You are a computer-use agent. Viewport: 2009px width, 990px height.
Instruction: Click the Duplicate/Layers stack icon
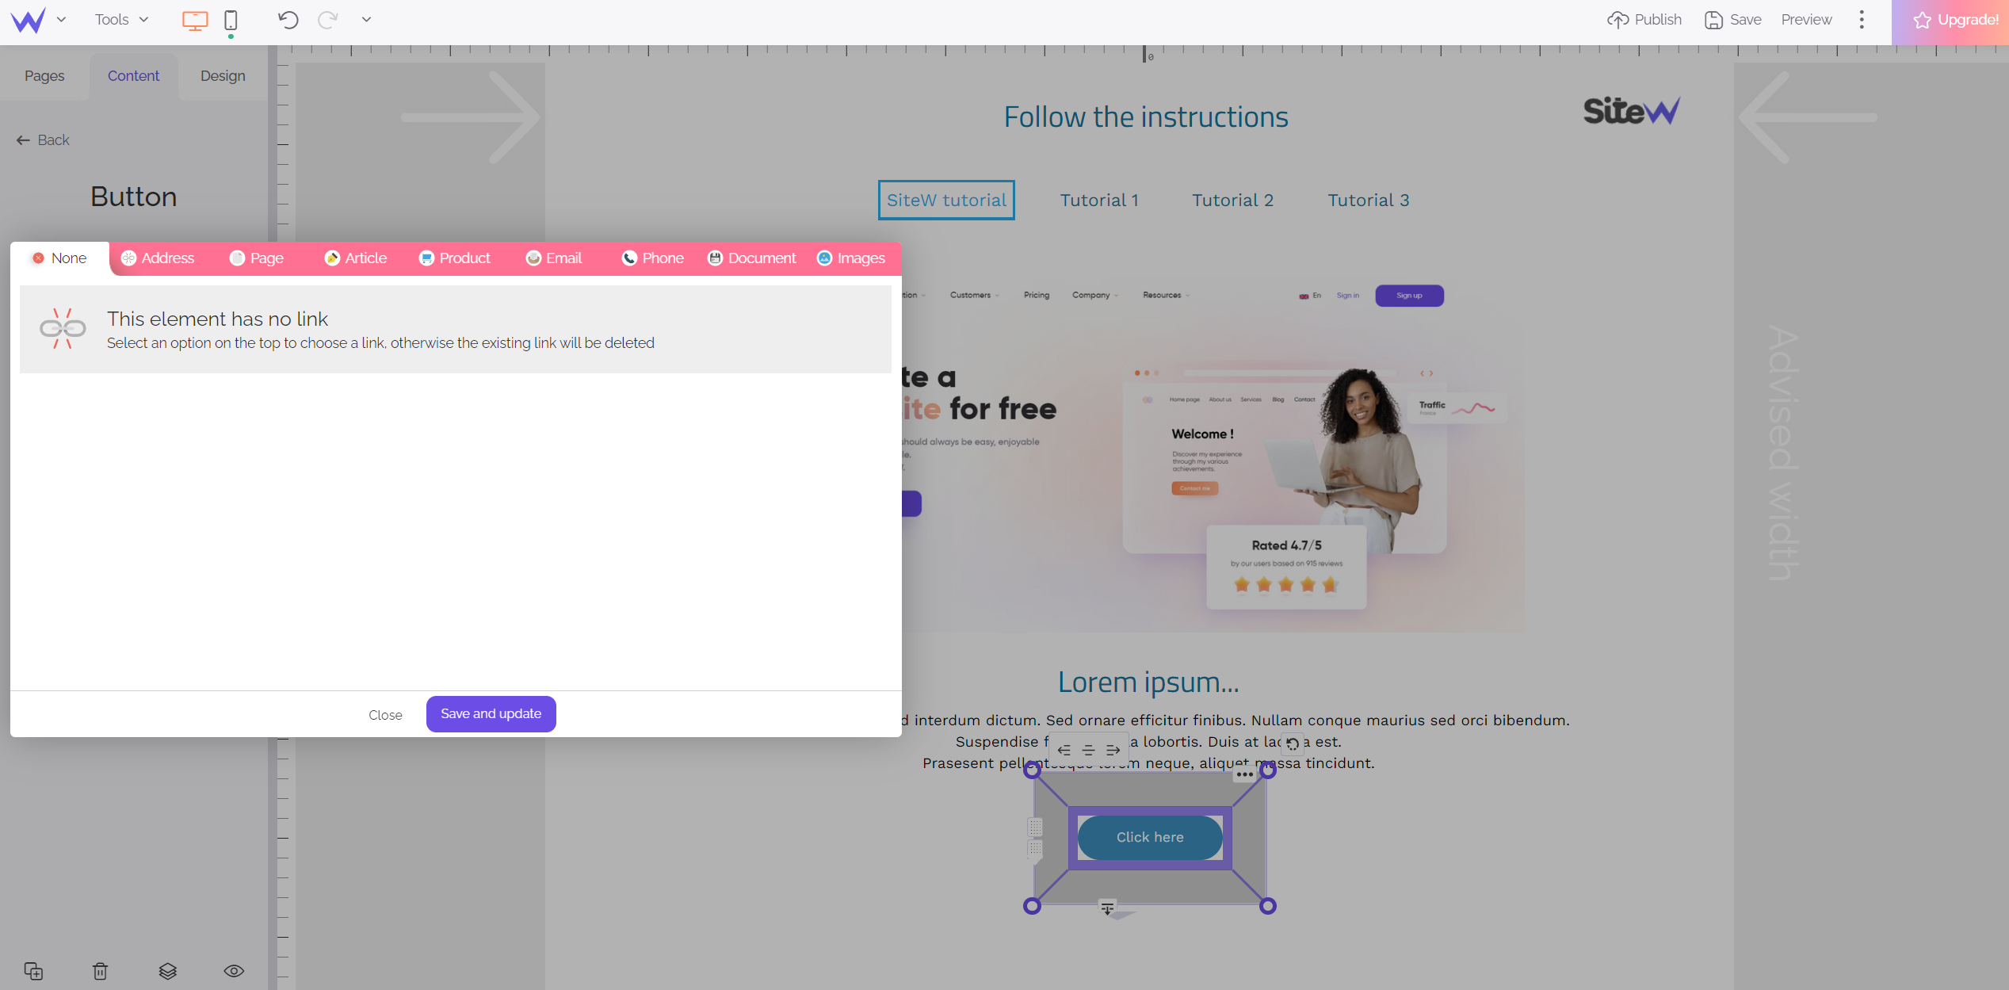click(168, 971)
